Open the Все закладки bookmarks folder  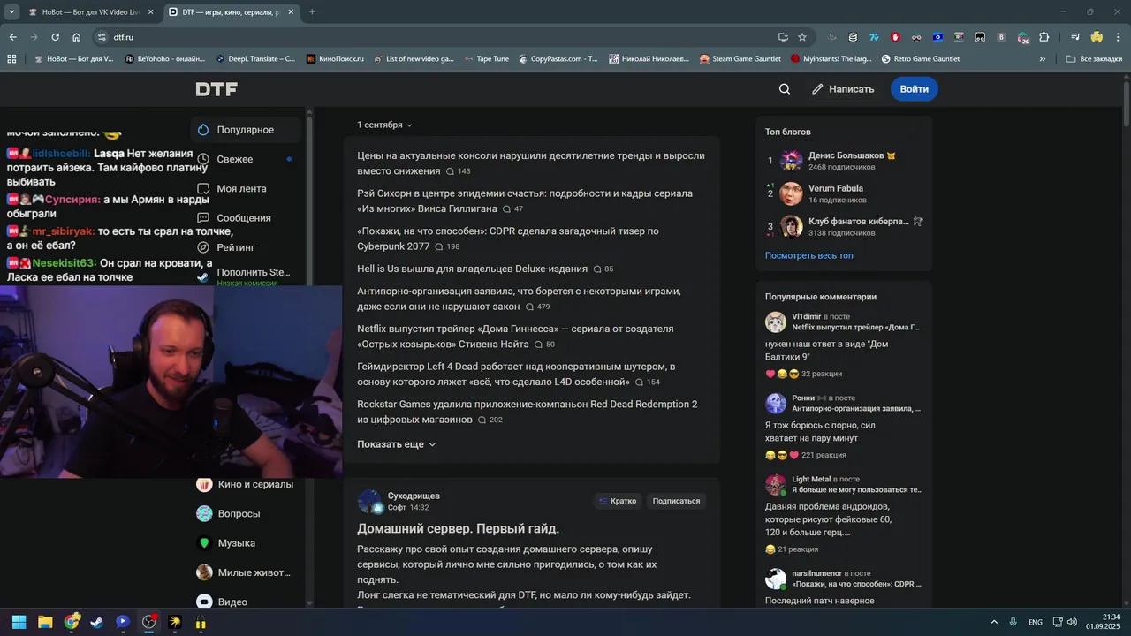[x=1094, y=59]
